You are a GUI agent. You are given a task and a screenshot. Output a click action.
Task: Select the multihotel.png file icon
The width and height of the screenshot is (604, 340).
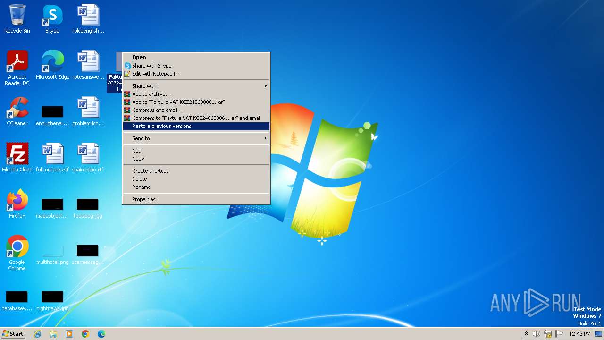coord(52,255)
